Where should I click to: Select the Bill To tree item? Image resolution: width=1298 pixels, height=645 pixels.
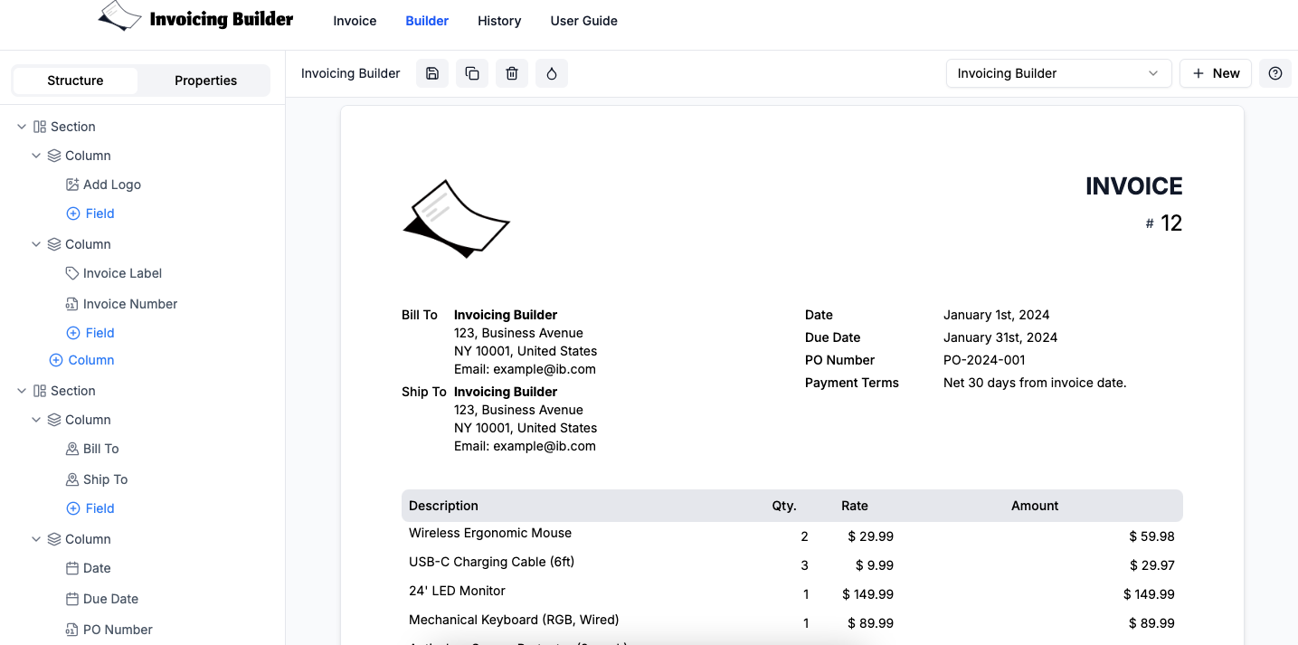click(92, 449)
